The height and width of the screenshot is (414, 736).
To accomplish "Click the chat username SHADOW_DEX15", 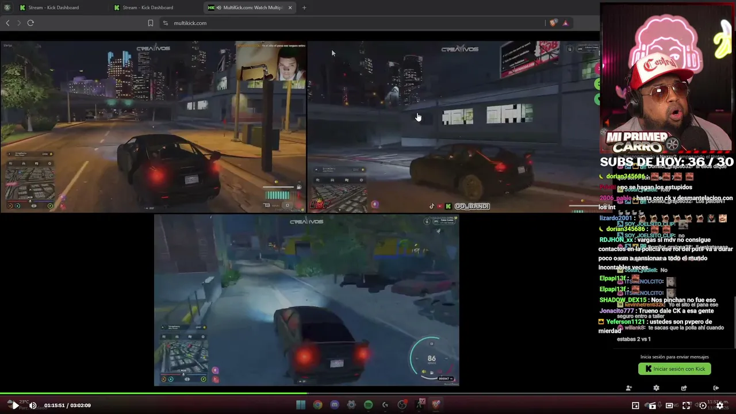I will click(623, 300).
